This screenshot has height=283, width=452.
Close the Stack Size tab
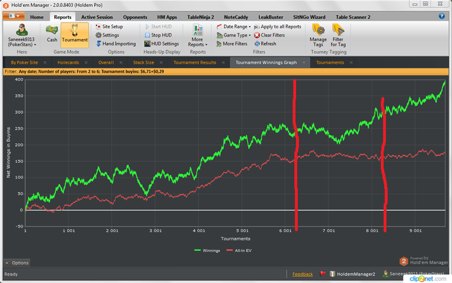coord(161,63)
